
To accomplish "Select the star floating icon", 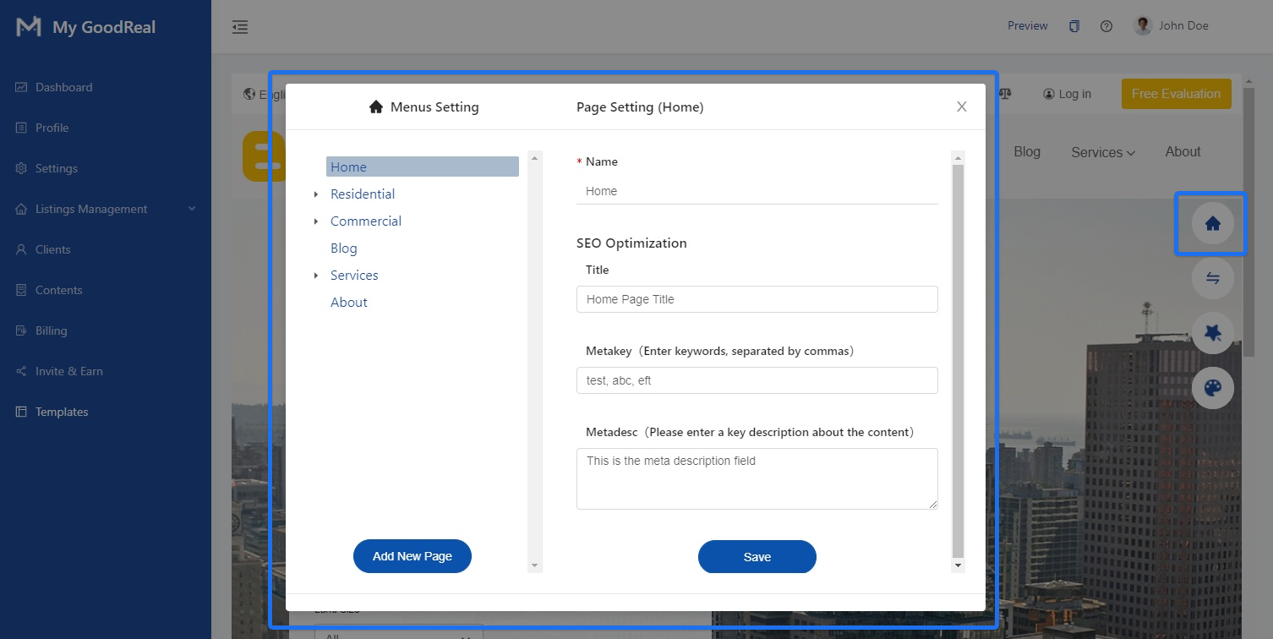I will click(x=1213, y=333).
